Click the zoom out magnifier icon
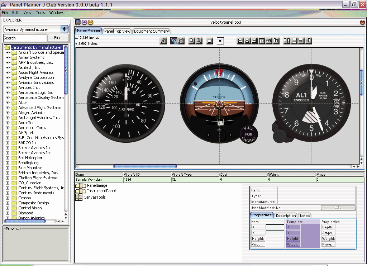The width and height of the screenshot is (367, 266). [x=192, y=41]
